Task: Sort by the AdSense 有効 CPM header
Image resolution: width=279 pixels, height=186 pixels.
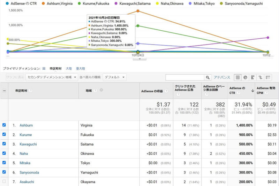Action: pos(266,91)
